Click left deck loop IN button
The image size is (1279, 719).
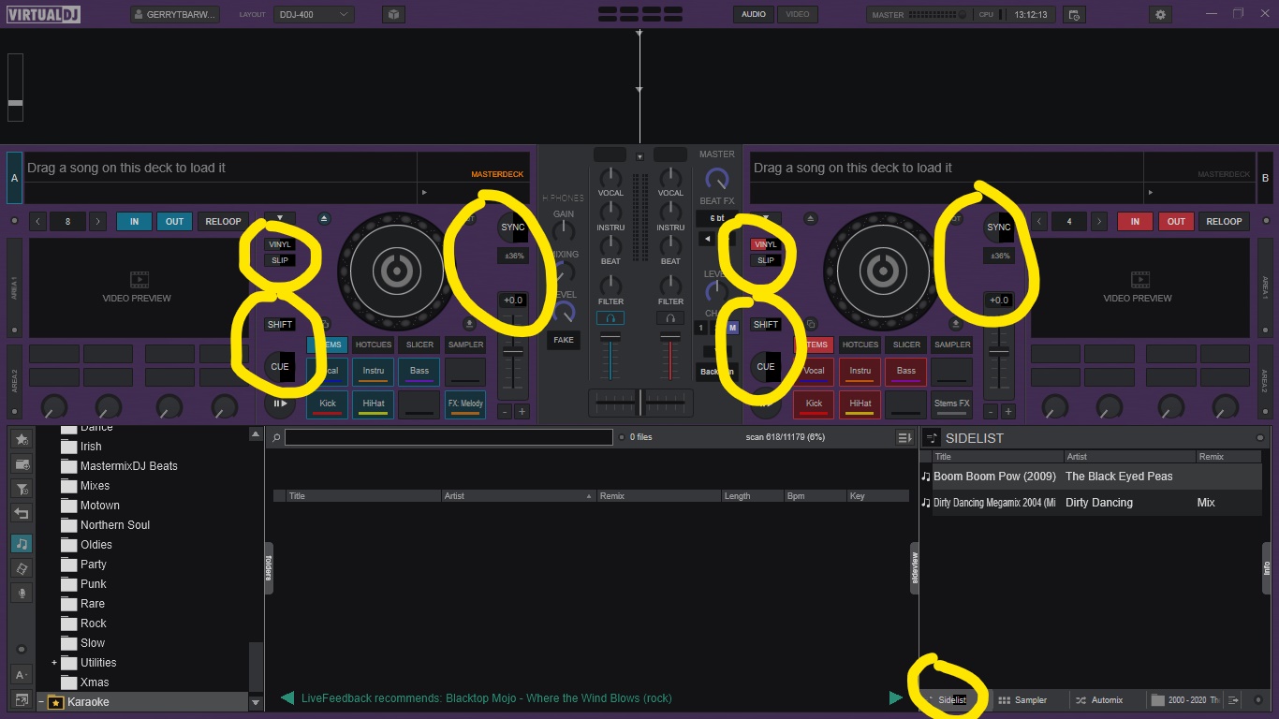[134, 222]
